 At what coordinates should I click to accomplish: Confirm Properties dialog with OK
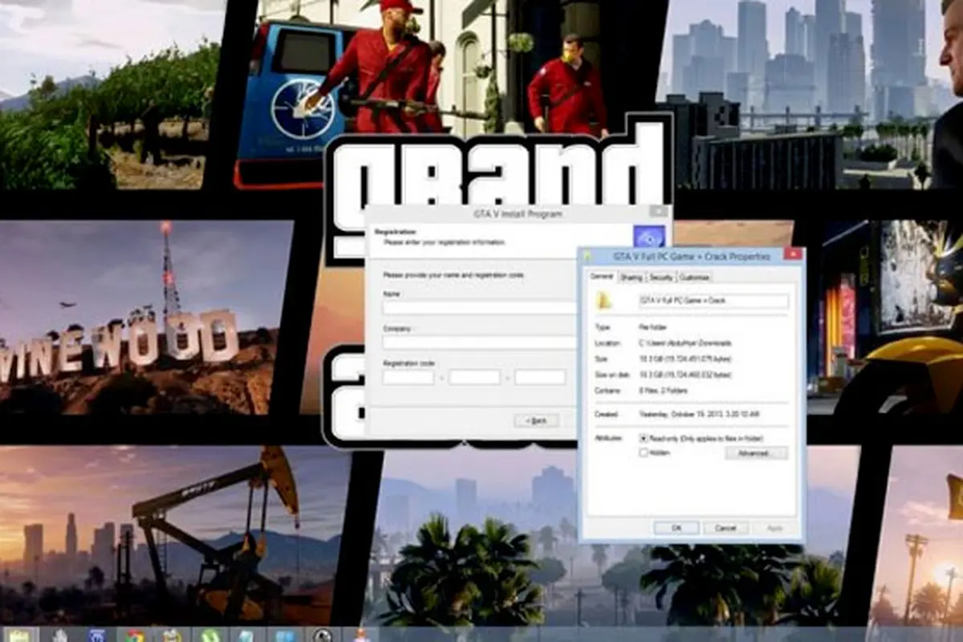[676, 528]
